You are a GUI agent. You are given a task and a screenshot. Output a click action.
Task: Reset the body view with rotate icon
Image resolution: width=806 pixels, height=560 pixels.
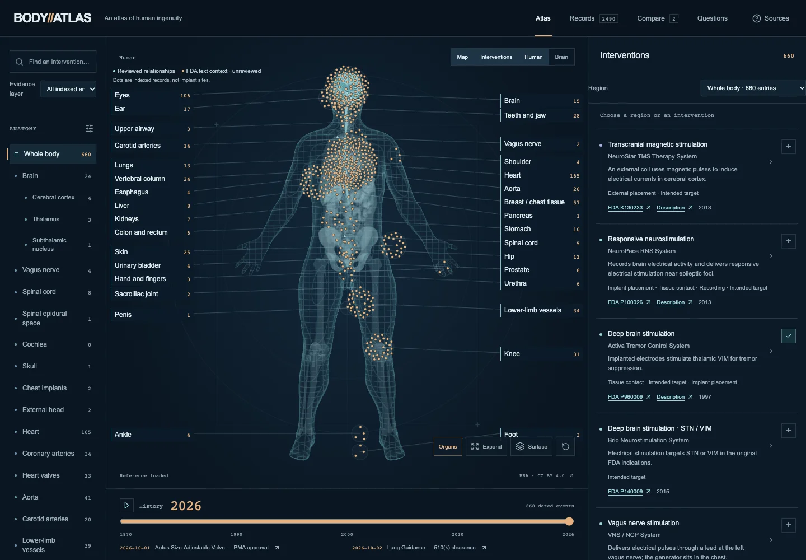(x=565, y=447)
